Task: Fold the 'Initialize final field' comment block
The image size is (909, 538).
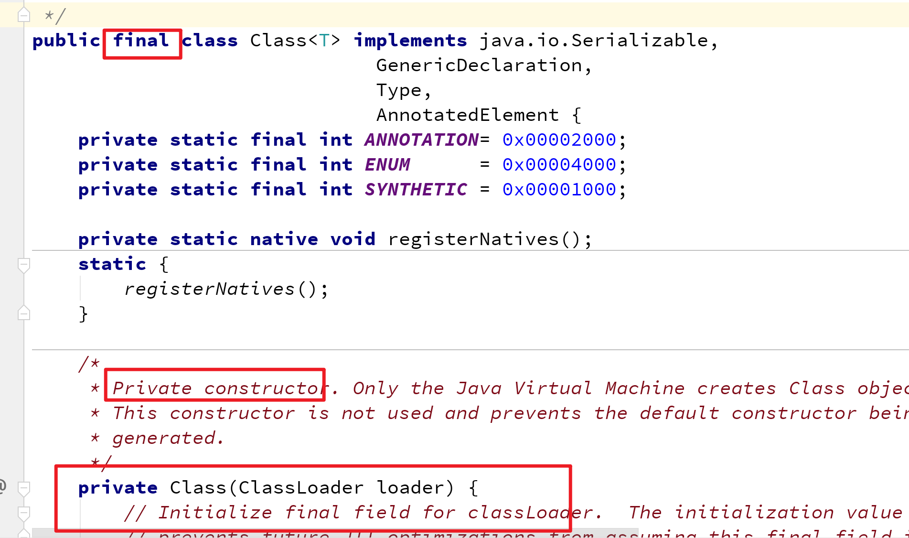Action: (x=24, y=513)
